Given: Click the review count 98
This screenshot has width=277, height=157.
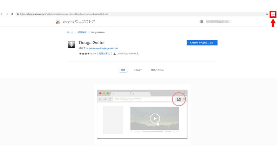Looking at the screenshot, I should [x=94, y=53].
